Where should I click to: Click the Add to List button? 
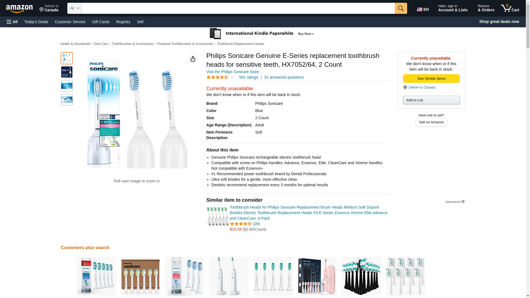431,100
